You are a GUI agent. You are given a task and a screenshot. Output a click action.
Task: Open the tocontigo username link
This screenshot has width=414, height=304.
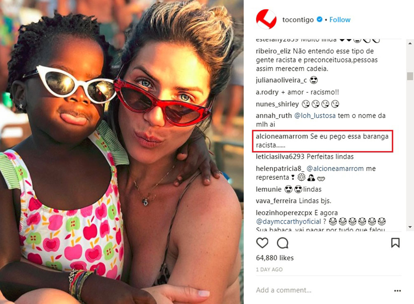pyautogui.click(x=298, y=20)
